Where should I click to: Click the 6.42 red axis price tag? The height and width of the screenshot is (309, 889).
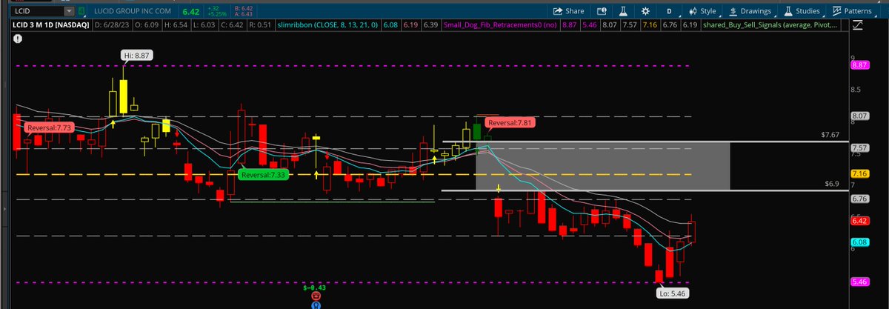click(859, 221)
